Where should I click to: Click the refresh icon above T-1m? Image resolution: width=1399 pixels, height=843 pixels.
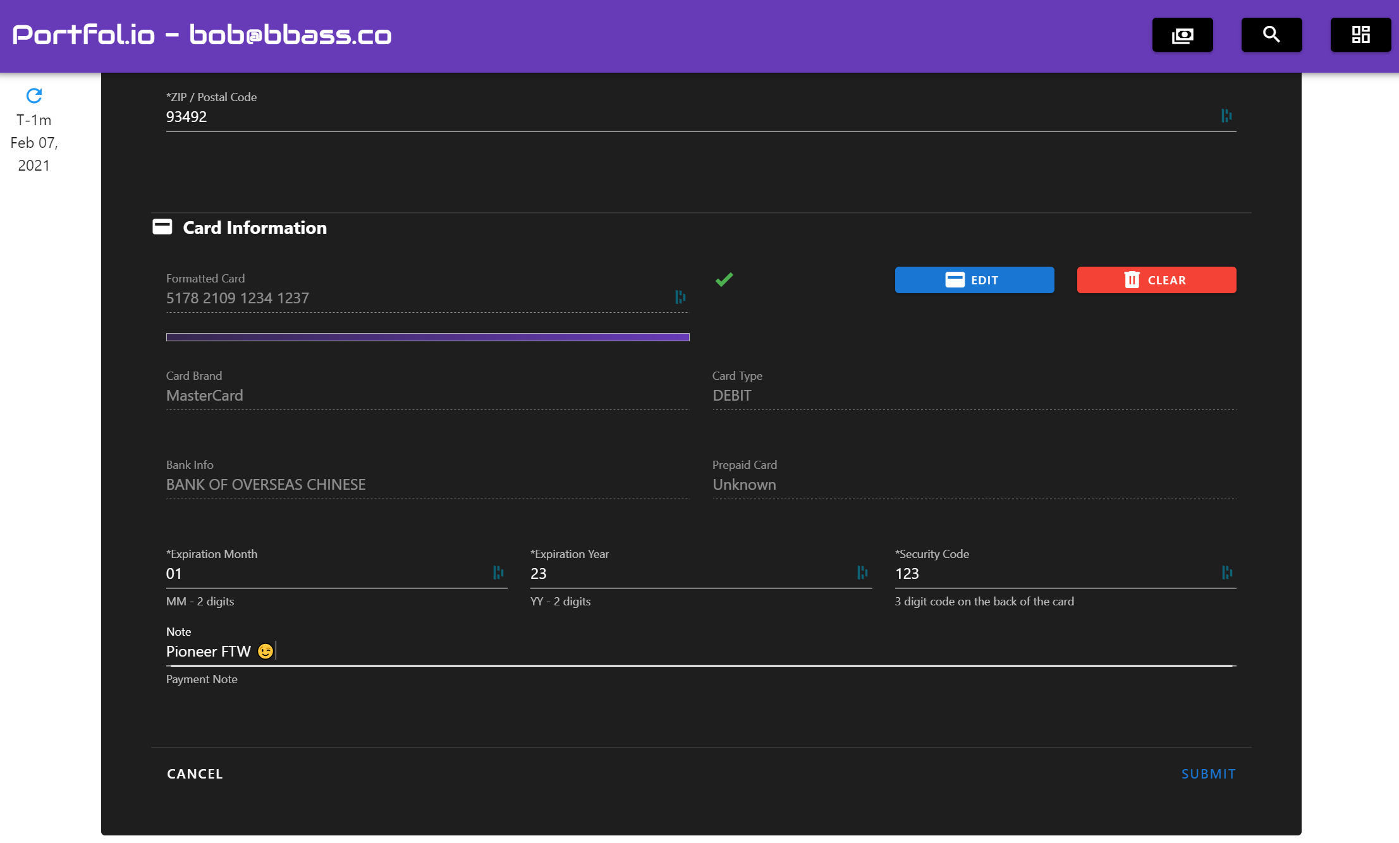34,95
